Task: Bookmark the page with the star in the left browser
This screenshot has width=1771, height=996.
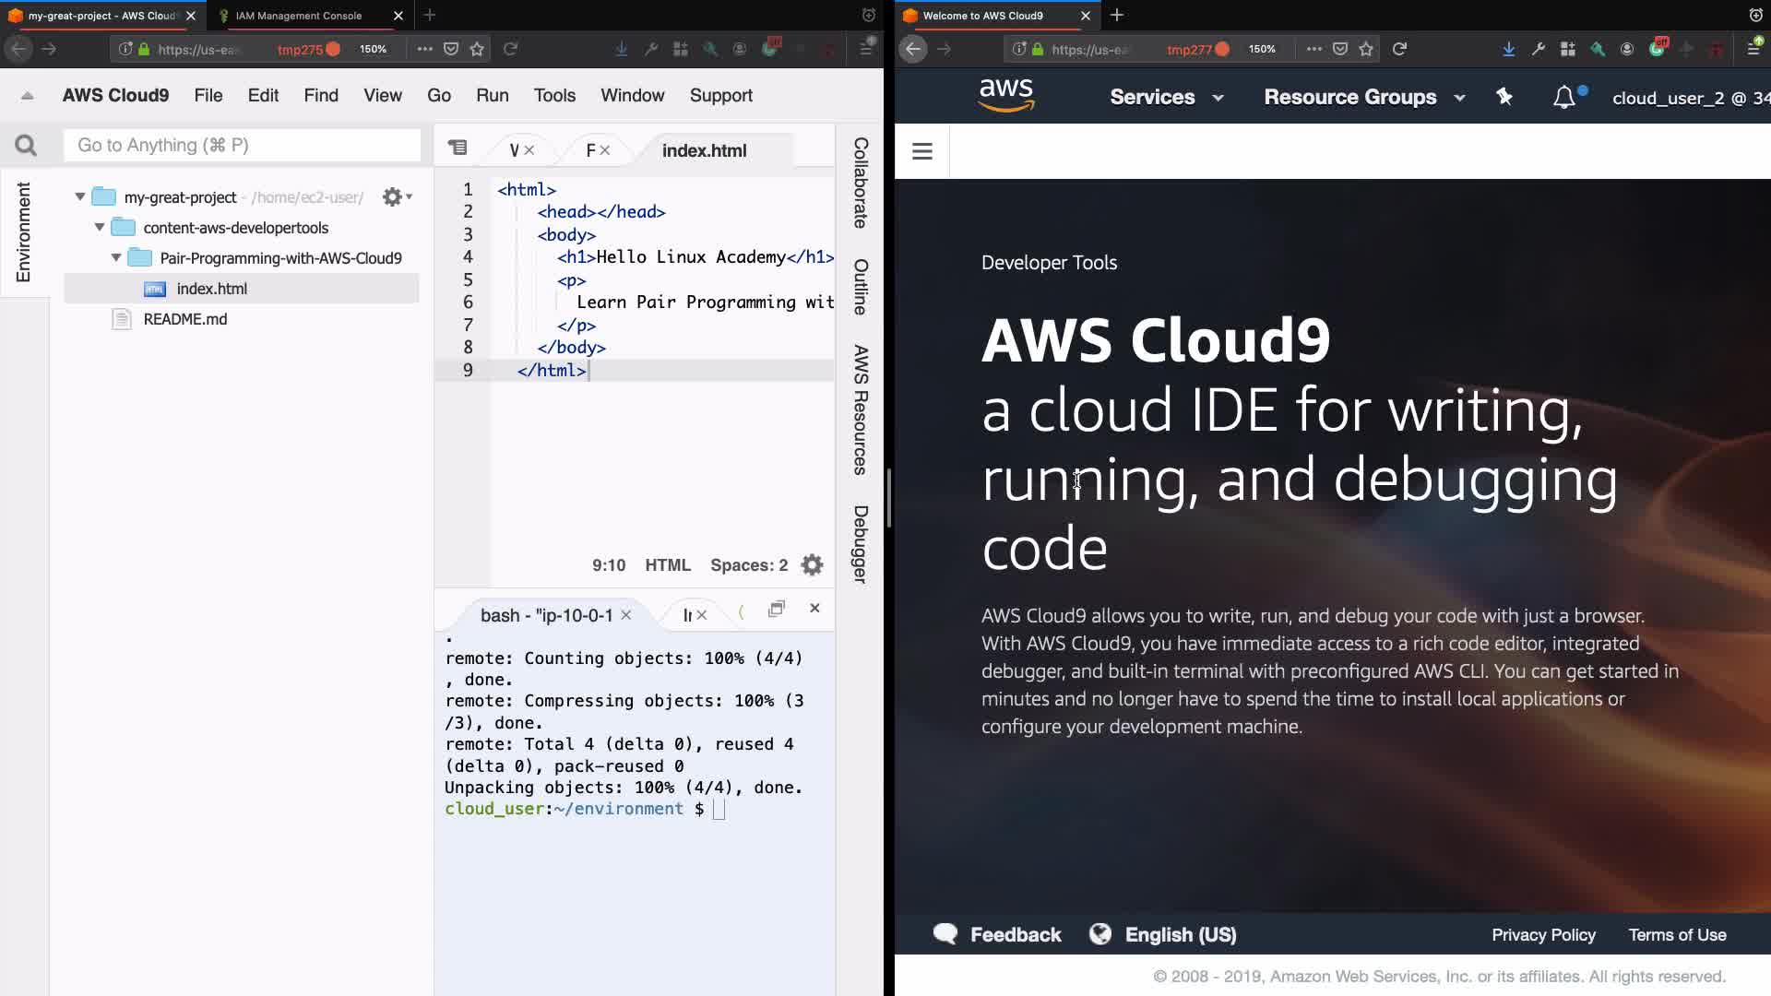Action: [477, 49]
